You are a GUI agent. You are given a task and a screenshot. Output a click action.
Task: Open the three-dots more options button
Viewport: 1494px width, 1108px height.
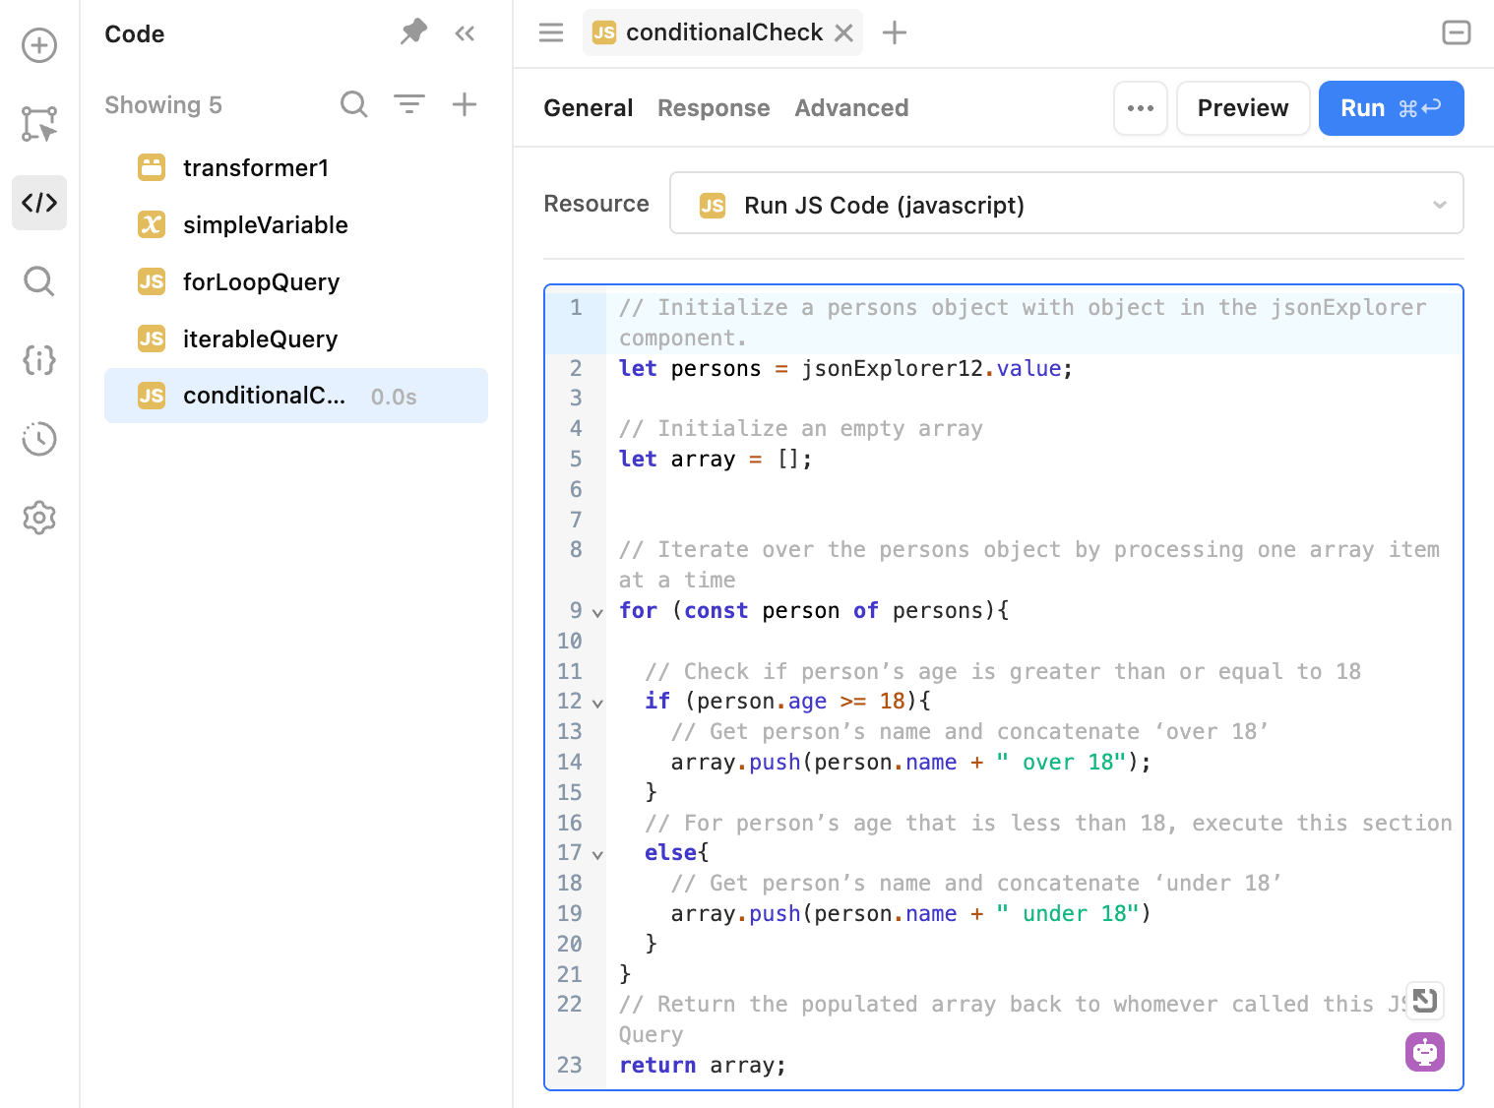pyautogui.click(x=1141, y=108)
